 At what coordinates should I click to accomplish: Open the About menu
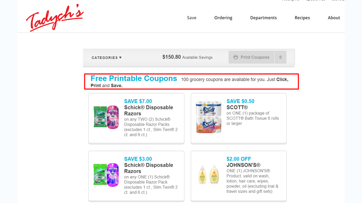click(x=334, y=18)
